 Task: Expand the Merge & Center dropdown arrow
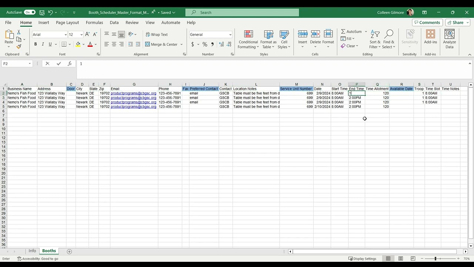(181, 44)
